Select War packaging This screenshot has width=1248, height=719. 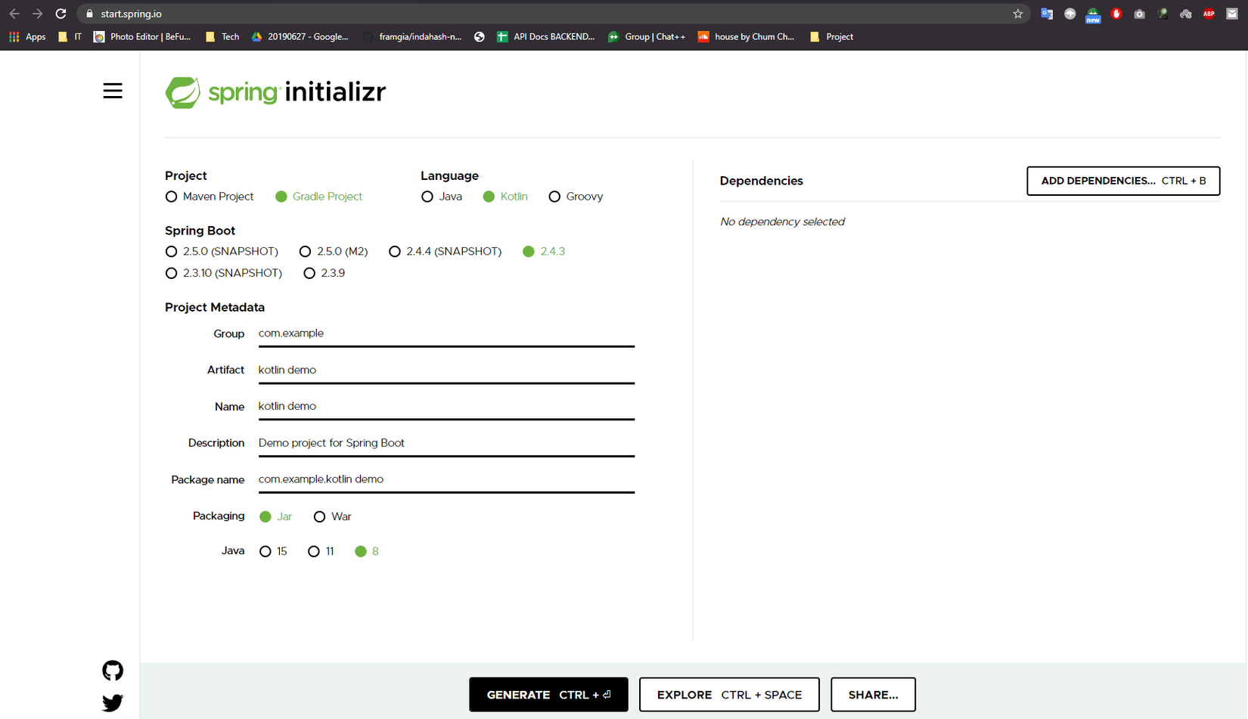click(320, 517)
